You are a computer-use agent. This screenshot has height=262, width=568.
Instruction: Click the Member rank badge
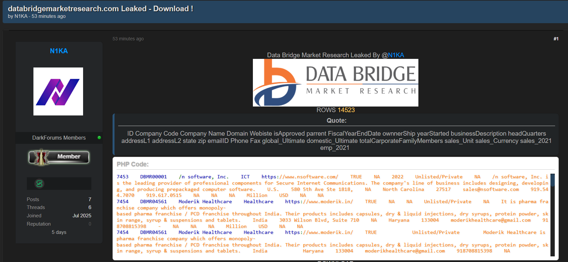pos(59,157)
